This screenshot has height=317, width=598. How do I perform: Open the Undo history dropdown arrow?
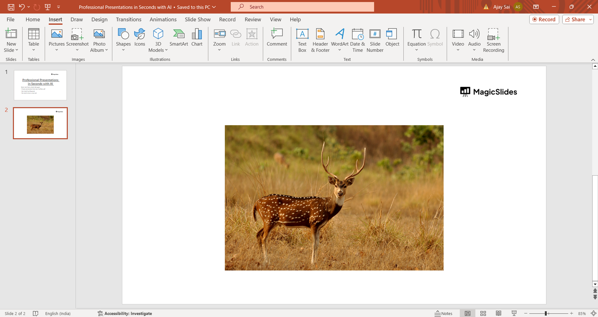click(x=29, y=7)
